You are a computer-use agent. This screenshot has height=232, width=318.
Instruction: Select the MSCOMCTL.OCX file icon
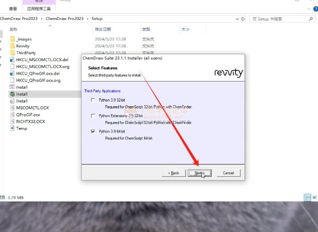click(12, 108)
